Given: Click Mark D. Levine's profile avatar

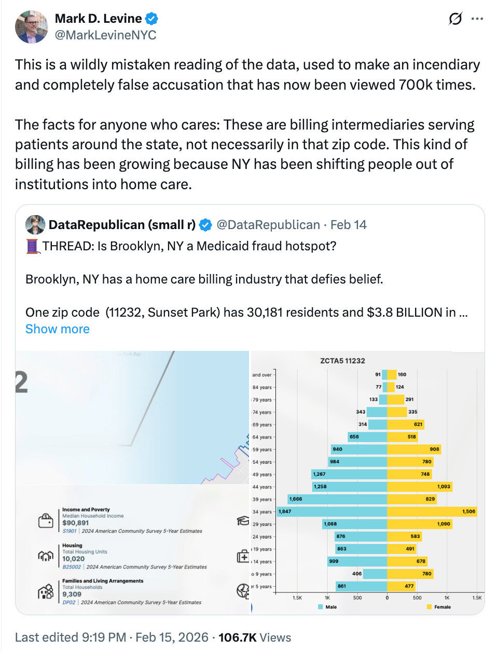Looking at the screenshot, I should click(x=32, y=27).
